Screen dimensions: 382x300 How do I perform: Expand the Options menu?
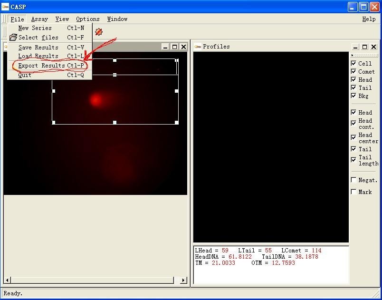[x=88, y=19]
